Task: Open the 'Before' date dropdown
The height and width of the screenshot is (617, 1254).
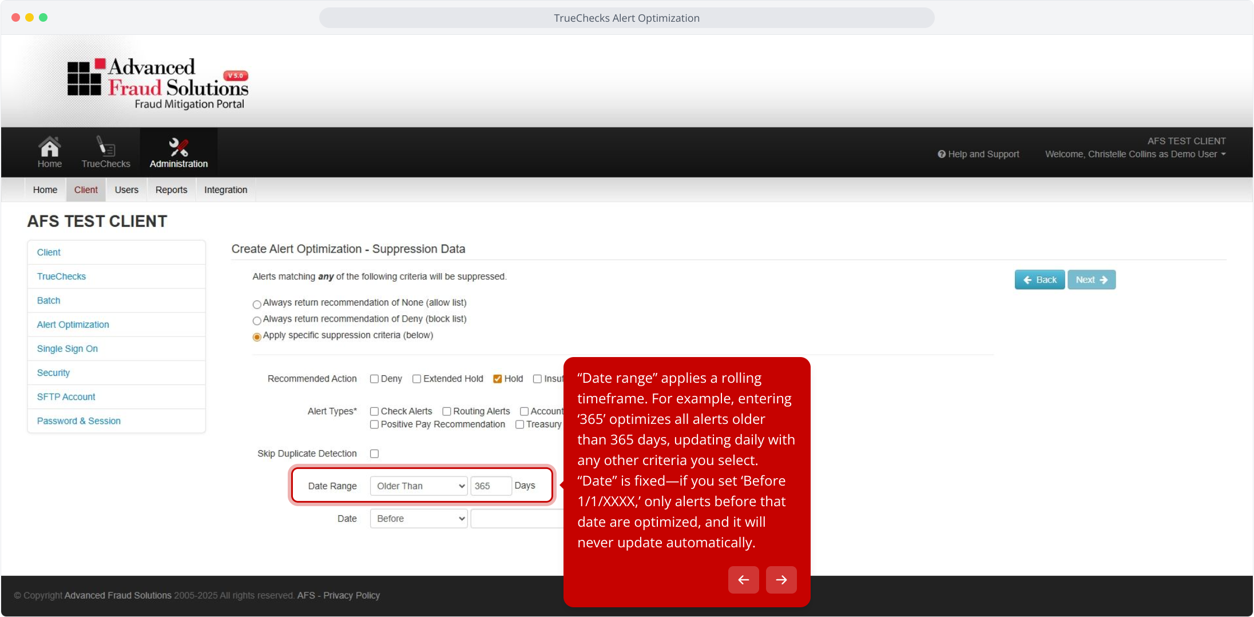Action: click(419, 519)
